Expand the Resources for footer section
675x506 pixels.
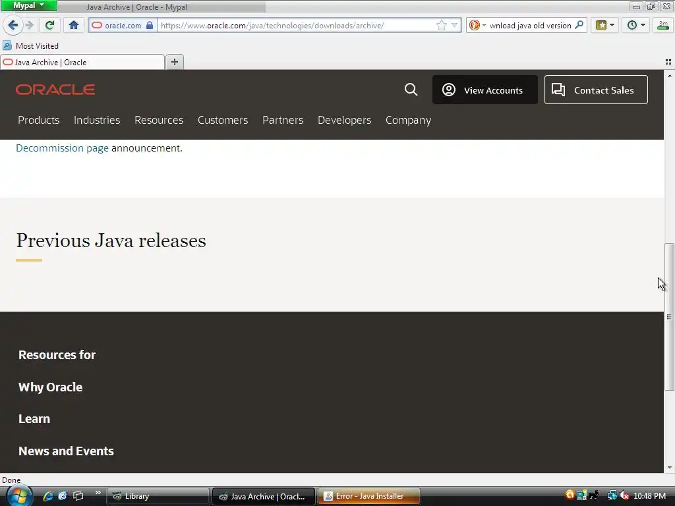coord(57,355)
